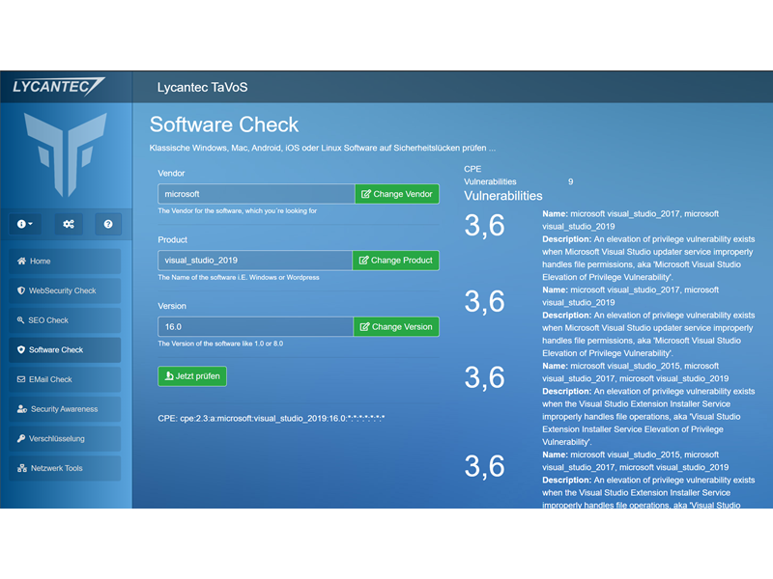This screenshot has width=773, height=579.
Task: Open SEO Check menu item
Action: 65,320
